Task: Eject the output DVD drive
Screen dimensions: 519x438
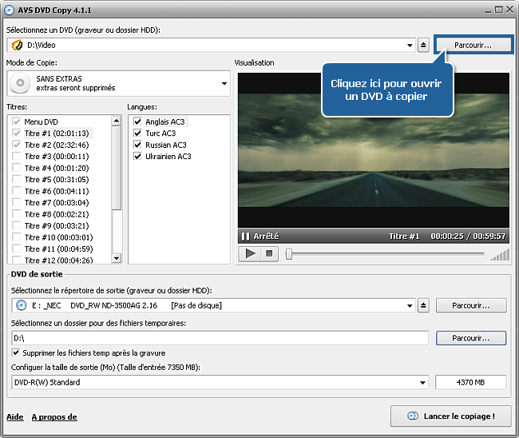Action: (x=424, y=305)
